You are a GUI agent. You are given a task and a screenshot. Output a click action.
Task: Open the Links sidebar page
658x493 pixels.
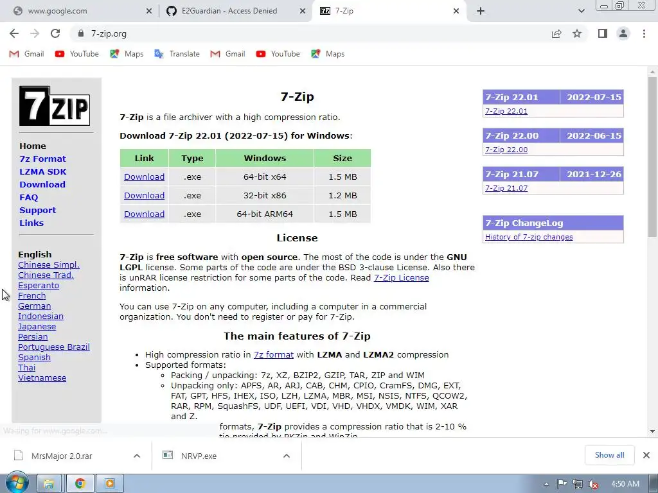point(31,223)
